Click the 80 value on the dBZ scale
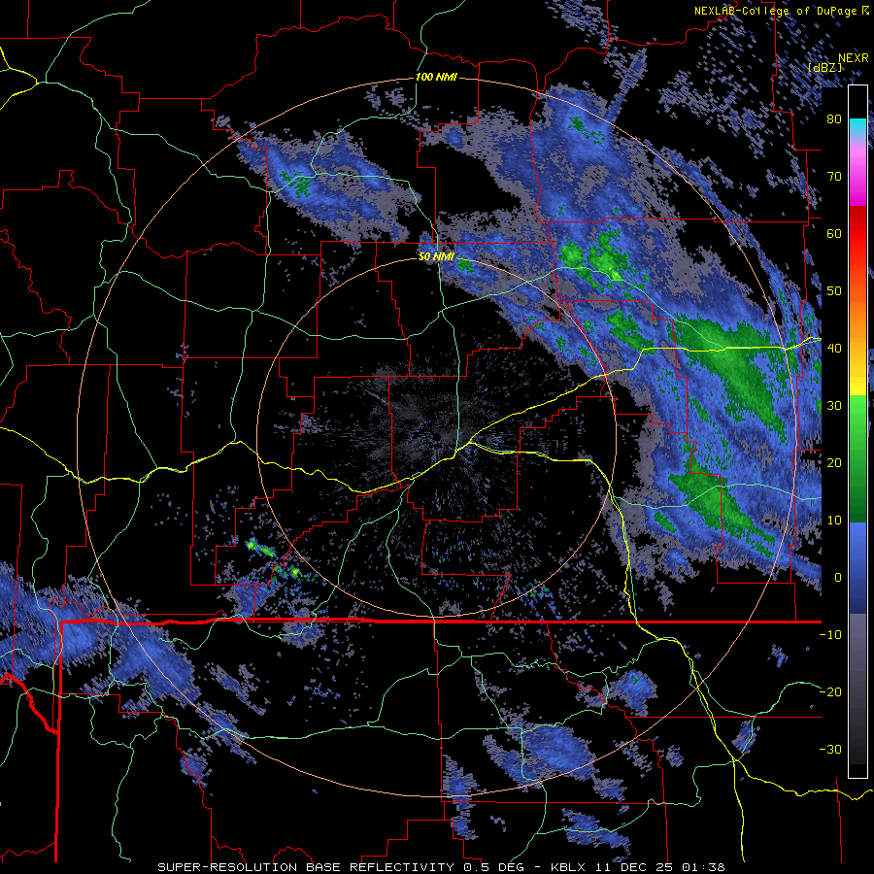874x874 pixels. [x=834, y=119]
